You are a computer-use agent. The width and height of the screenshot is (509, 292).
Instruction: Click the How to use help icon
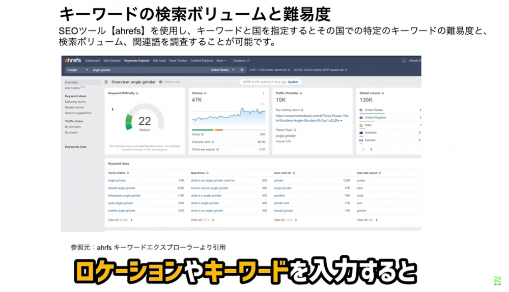click(x=161, y=82)
